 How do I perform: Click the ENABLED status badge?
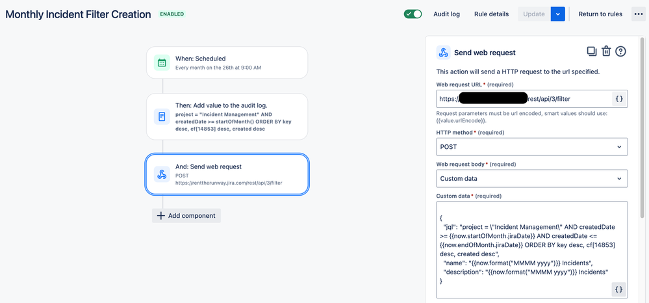[x=172, y=14]
